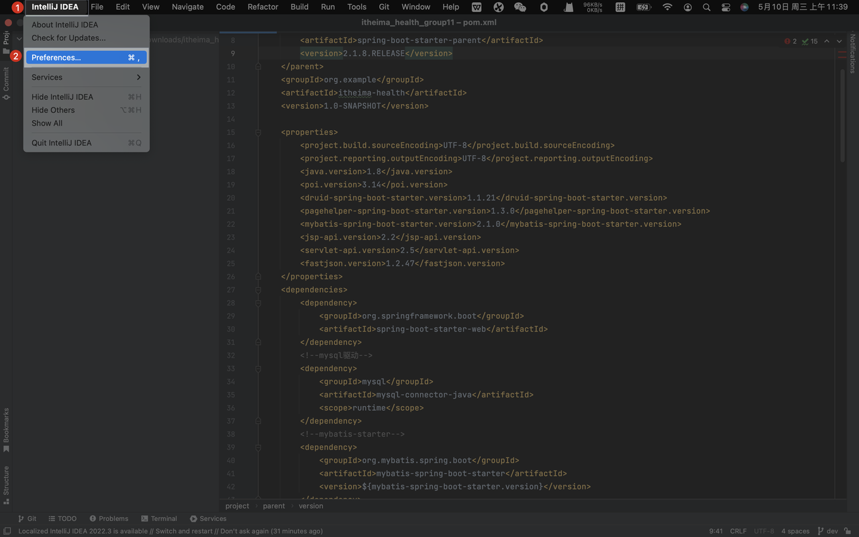The image size is (859, 537).
Task: Open the Git tool window
Action: tap(28, 518)
